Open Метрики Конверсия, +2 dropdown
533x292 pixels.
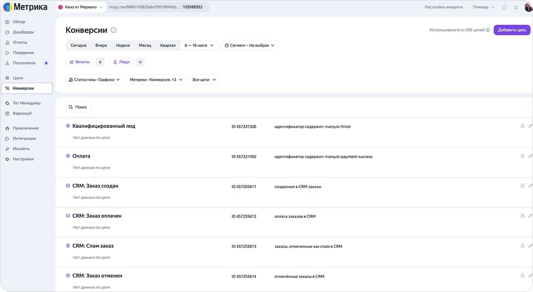coord(156,79)
